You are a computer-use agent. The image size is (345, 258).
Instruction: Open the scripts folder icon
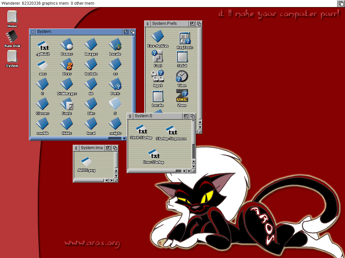[115, 124]
